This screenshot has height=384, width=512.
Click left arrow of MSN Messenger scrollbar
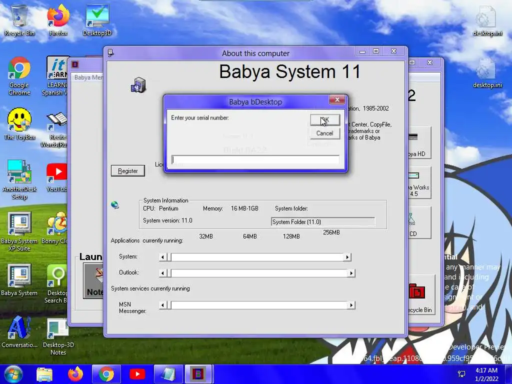click(x=162, y=305)
